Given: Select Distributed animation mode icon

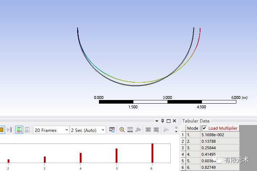Looking at the screenshot, I should click(19, 130).
